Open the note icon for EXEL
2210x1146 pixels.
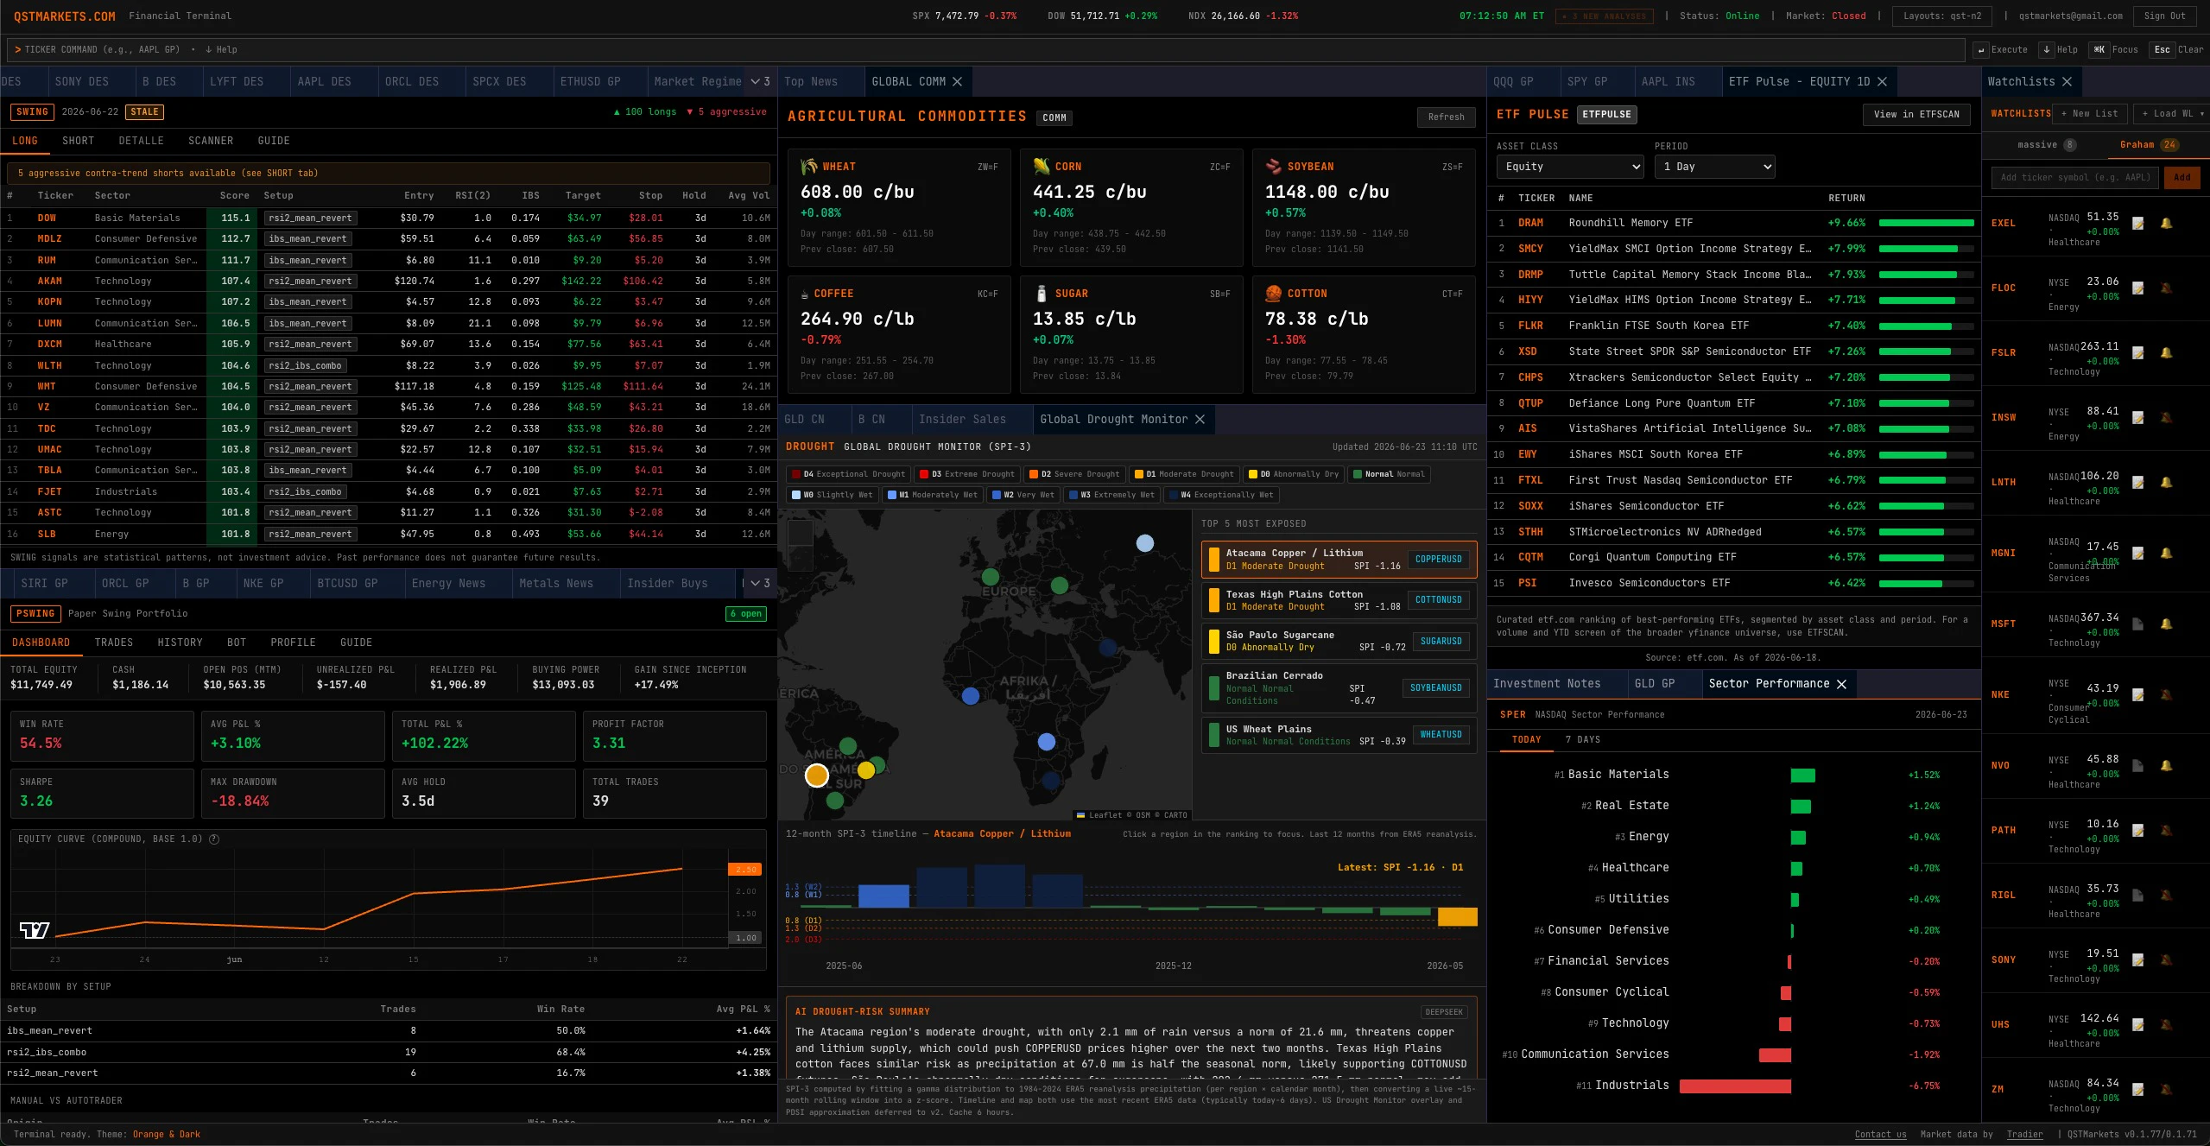point(2138,224)
